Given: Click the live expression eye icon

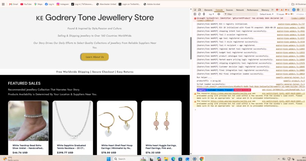Looking at the screenshot, I should (219, 14).
